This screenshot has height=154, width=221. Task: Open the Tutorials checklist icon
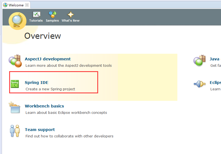click(36, 14)
